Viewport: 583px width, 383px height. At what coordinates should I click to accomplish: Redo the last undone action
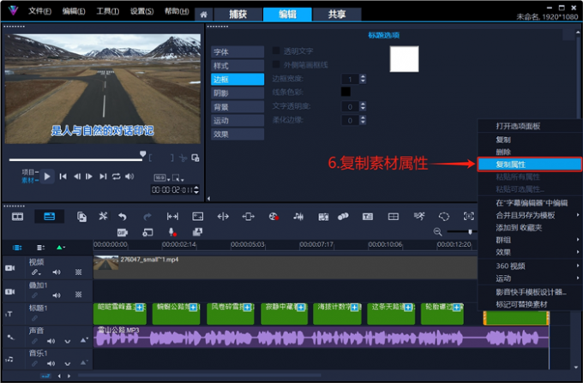(x=147, y=217)
